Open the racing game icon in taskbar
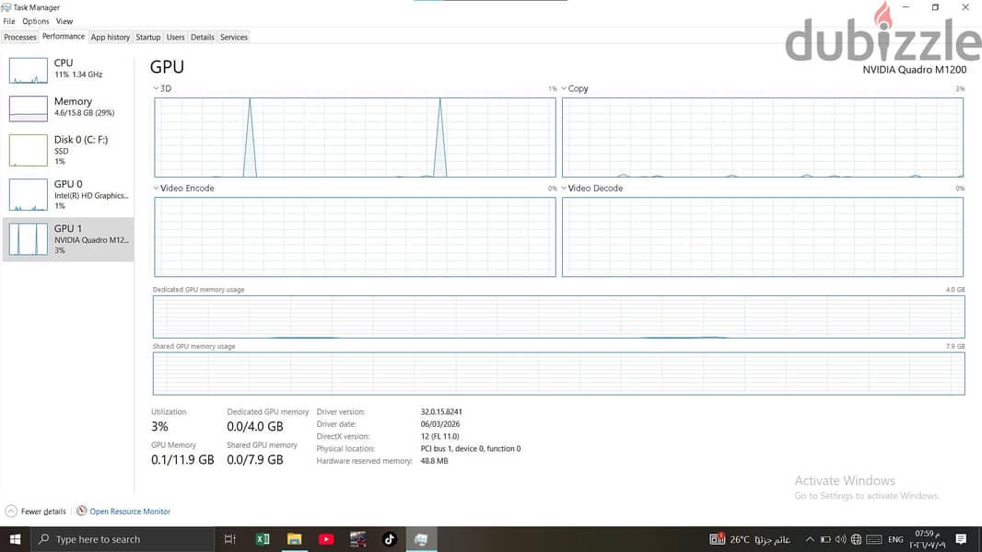This screenshot has height=552, width=982. (357, 539)
